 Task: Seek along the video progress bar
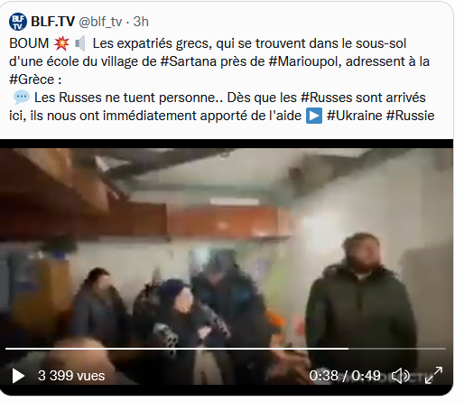coord(226,349)
